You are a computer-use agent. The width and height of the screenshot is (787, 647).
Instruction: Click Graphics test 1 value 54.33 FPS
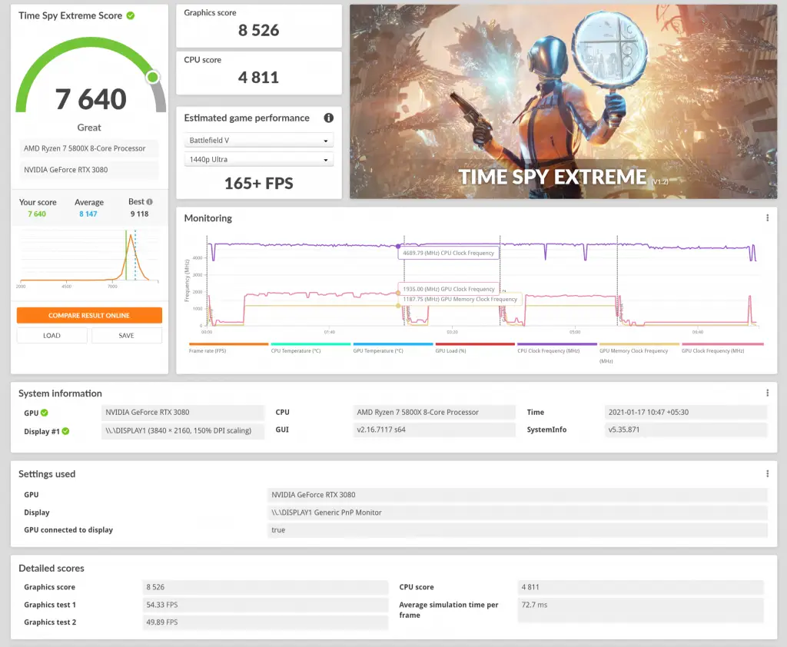265,605
